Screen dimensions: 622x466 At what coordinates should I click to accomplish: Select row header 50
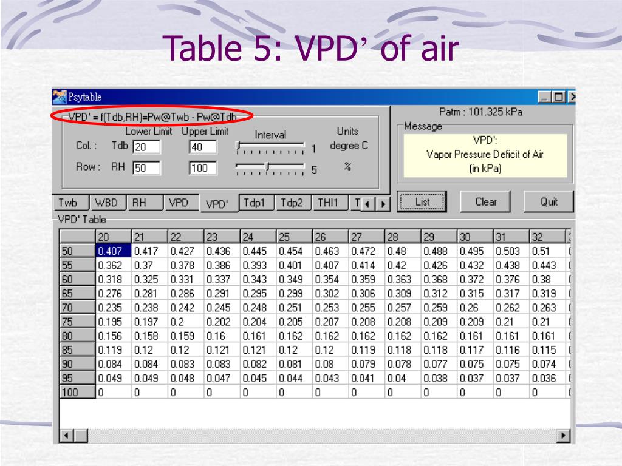pyautogui.click(x=77, y=251)
